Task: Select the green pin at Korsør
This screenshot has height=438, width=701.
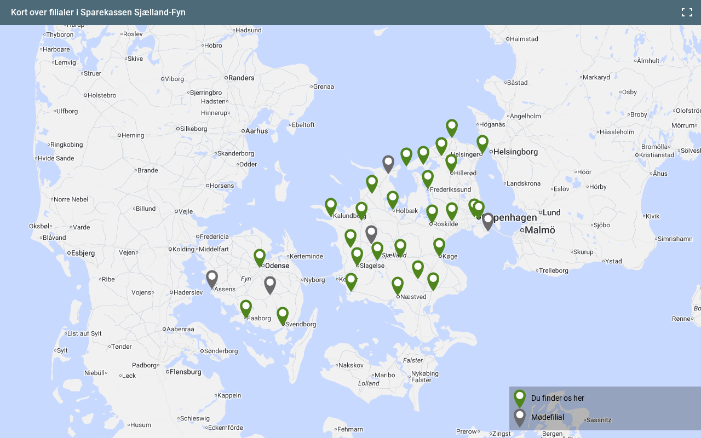Action: 351,281
